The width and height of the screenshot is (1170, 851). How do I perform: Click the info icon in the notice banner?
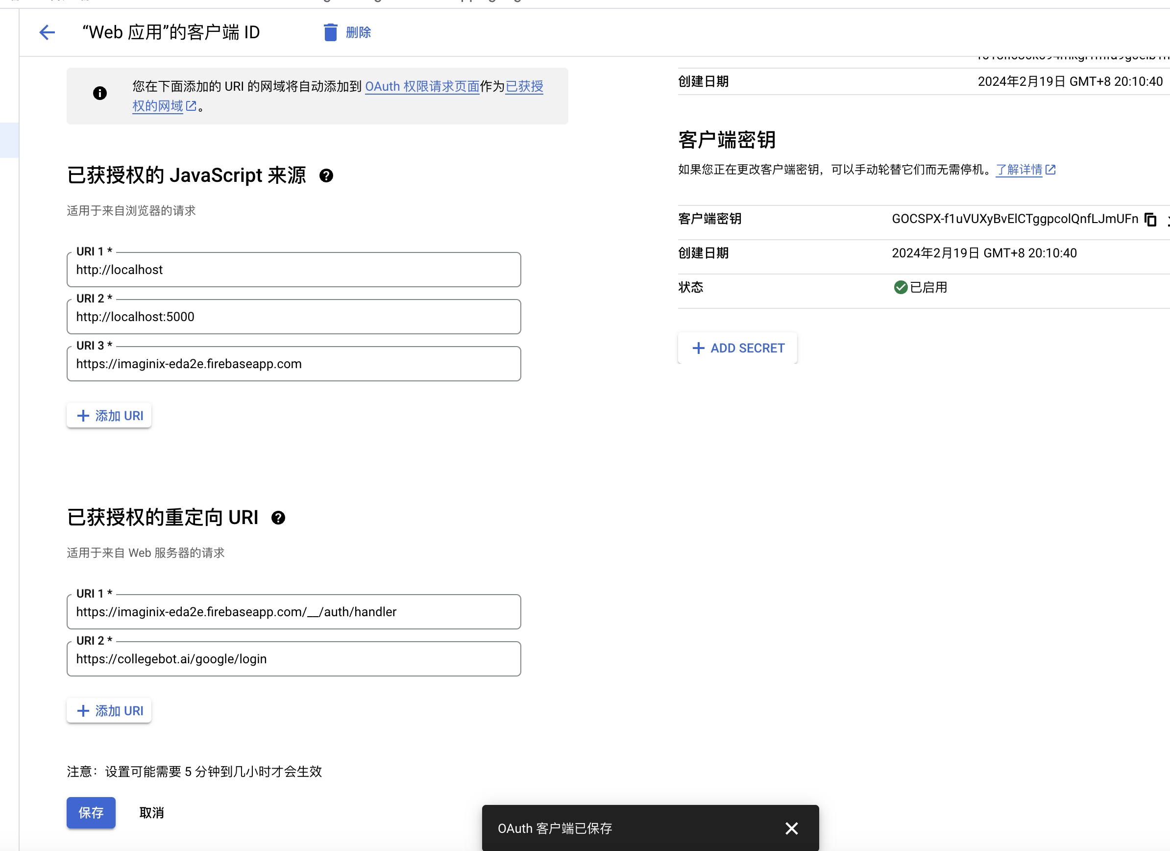(99, 94)
